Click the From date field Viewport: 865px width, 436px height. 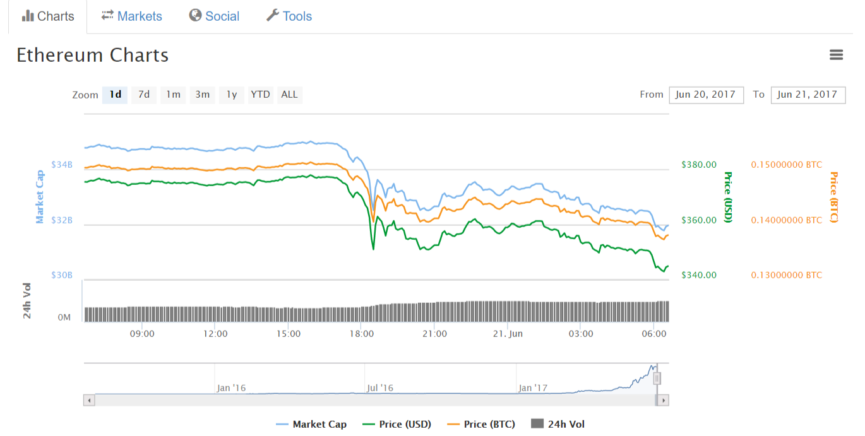[706, 95]
